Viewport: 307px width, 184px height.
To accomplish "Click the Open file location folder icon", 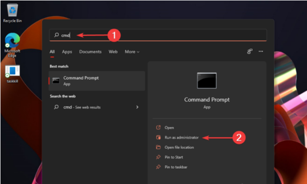I will tap(158, 147).
